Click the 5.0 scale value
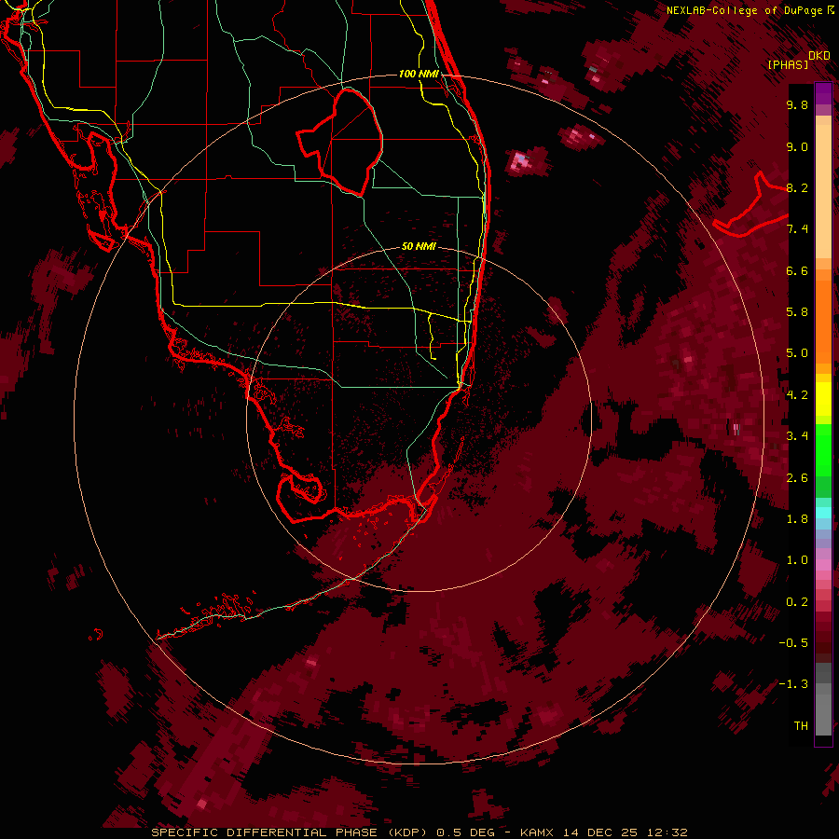The image size is (839, 839). point(797,353)
